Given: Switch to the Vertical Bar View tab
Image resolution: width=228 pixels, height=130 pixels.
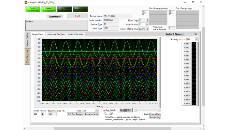Looking at the screenshot, I should tap(76, 34).
